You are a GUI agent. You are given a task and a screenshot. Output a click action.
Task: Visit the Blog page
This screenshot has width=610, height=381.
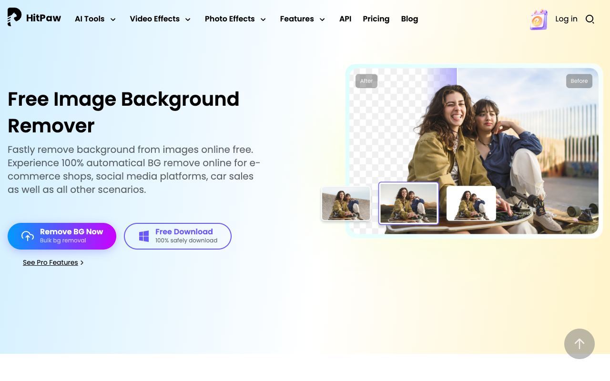pos(409,19)
